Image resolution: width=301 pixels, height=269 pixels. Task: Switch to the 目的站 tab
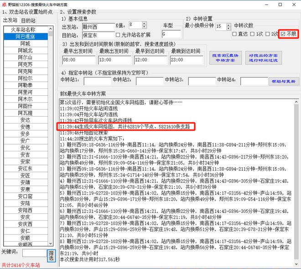pos(28,21)
